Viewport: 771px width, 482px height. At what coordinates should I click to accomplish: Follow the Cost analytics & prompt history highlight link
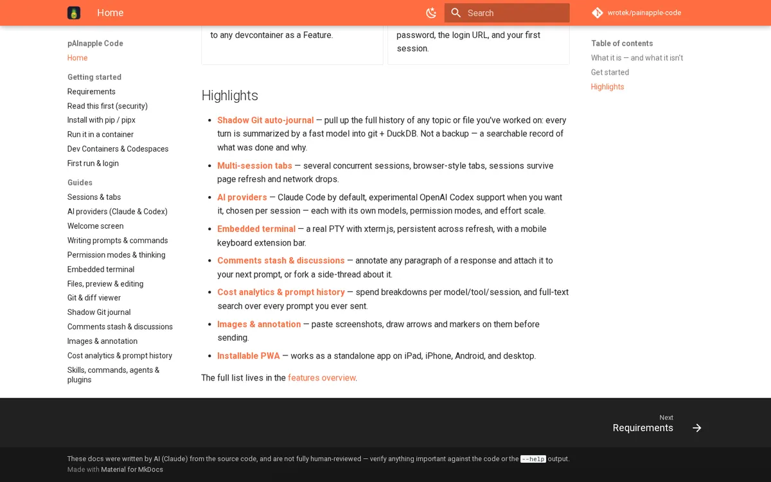click(x=281, y=292)
